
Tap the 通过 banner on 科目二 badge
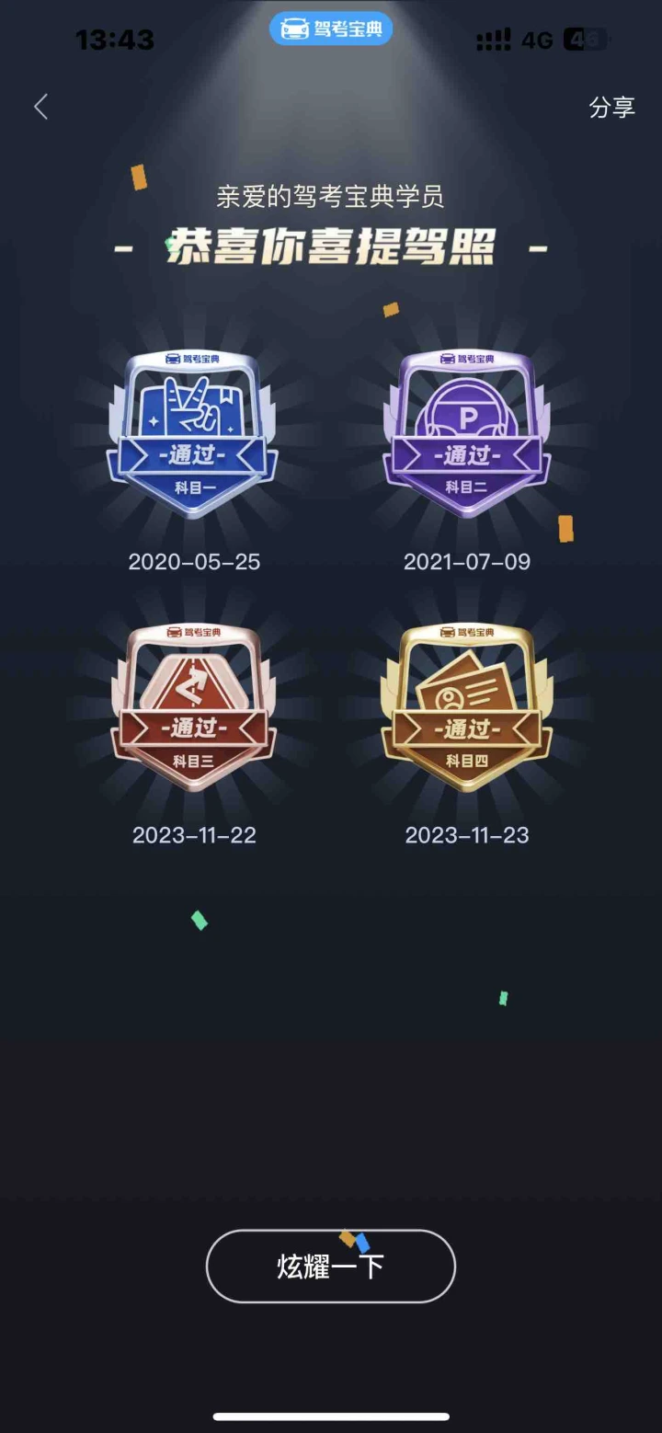coord(467,455)
